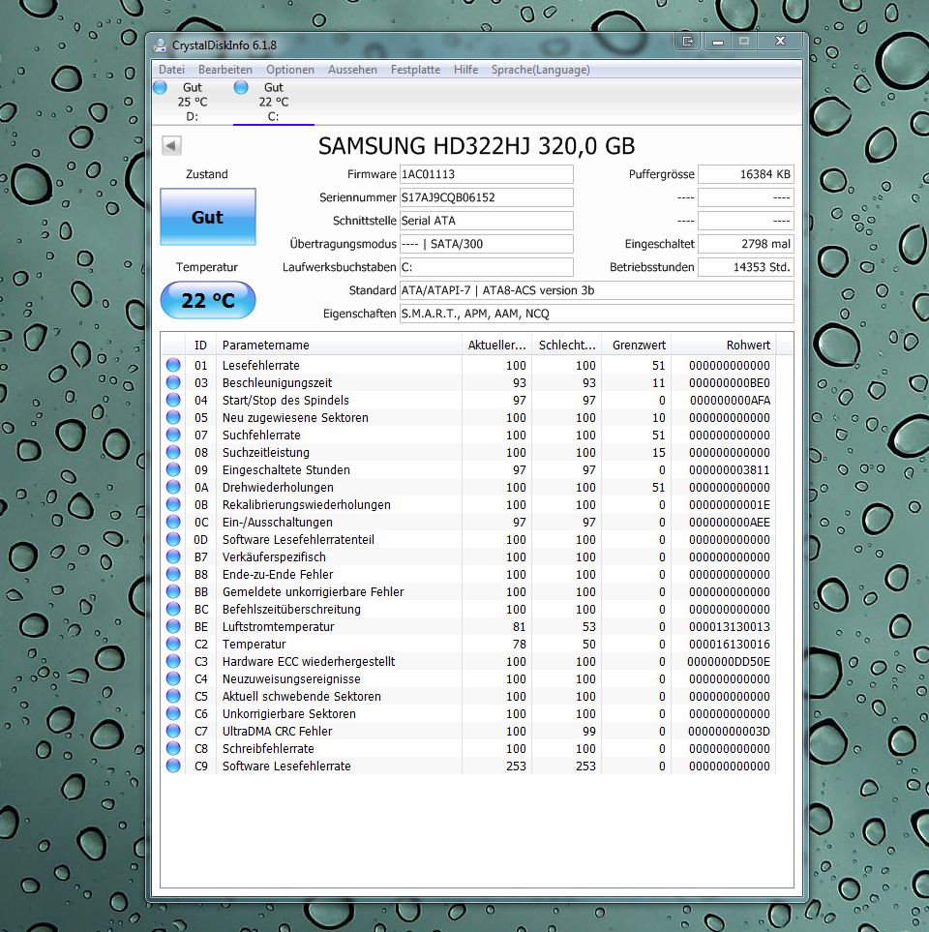Screen dimensions: 929x932
Task: Open the Hilfe menu
Action: 466,70
